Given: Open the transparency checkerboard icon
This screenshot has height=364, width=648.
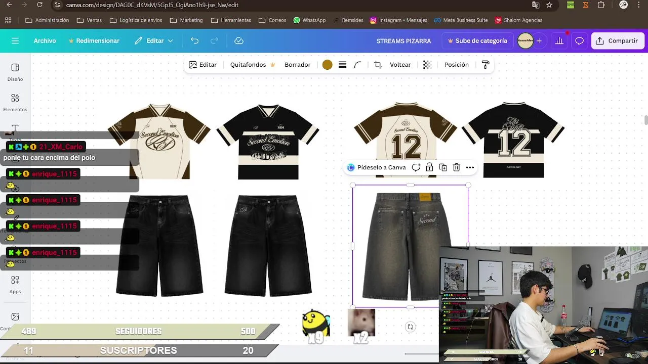Looking at the screenshot, I should (427, 65).
